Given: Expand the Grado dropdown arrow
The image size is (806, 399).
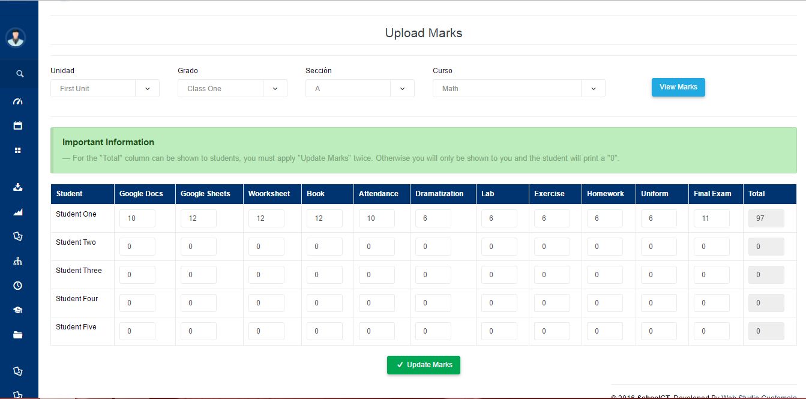Looking at the screenshot, I should pos(275,88).
